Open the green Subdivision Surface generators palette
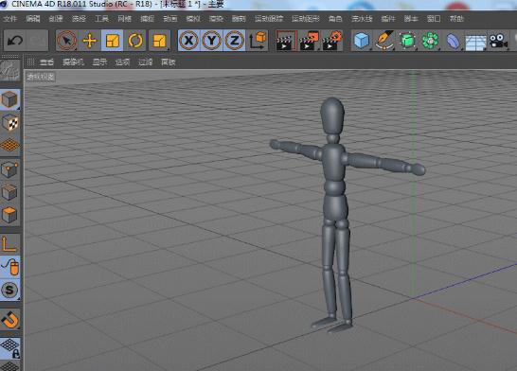The width and height of the screenshot is (517, 371). 407,41
